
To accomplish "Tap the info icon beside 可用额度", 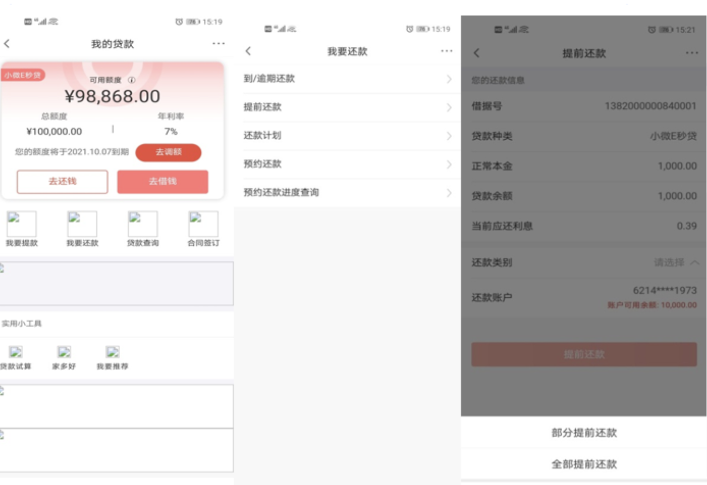I will [x=132, y=80].
